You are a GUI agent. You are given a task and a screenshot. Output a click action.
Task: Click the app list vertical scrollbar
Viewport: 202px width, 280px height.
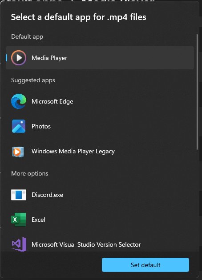[197, 92]
